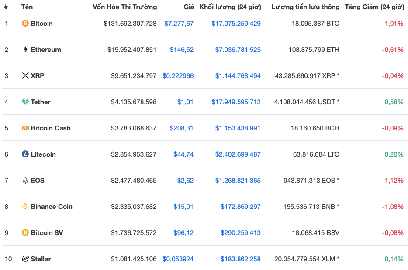The height and width of the screenshot is (270, 408).
Task: Sort by Khối lượng (24 giờ) header
Action: coord(230,7)
